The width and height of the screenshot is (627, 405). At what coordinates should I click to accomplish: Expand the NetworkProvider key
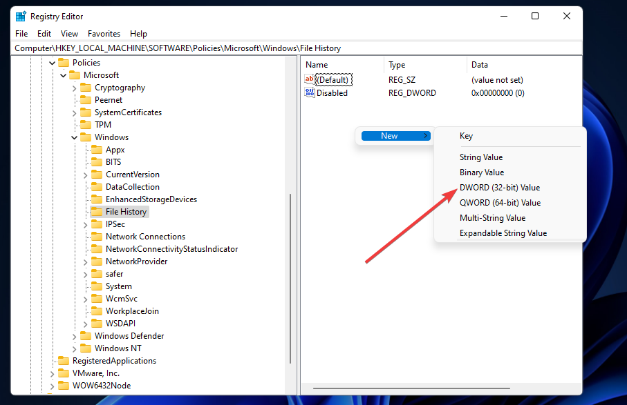pyautogui.click(x=85, y=262)
